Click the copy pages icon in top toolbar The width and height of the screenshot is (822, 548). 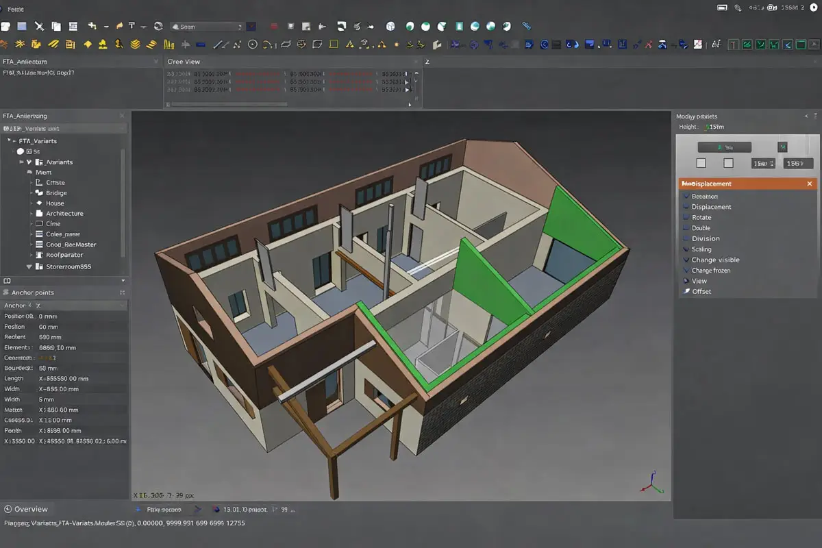56,26
